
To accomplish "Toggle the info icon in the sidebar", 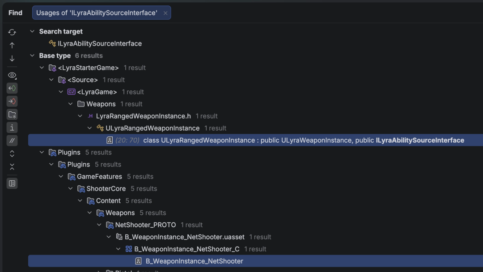I will tap(12, 127).
